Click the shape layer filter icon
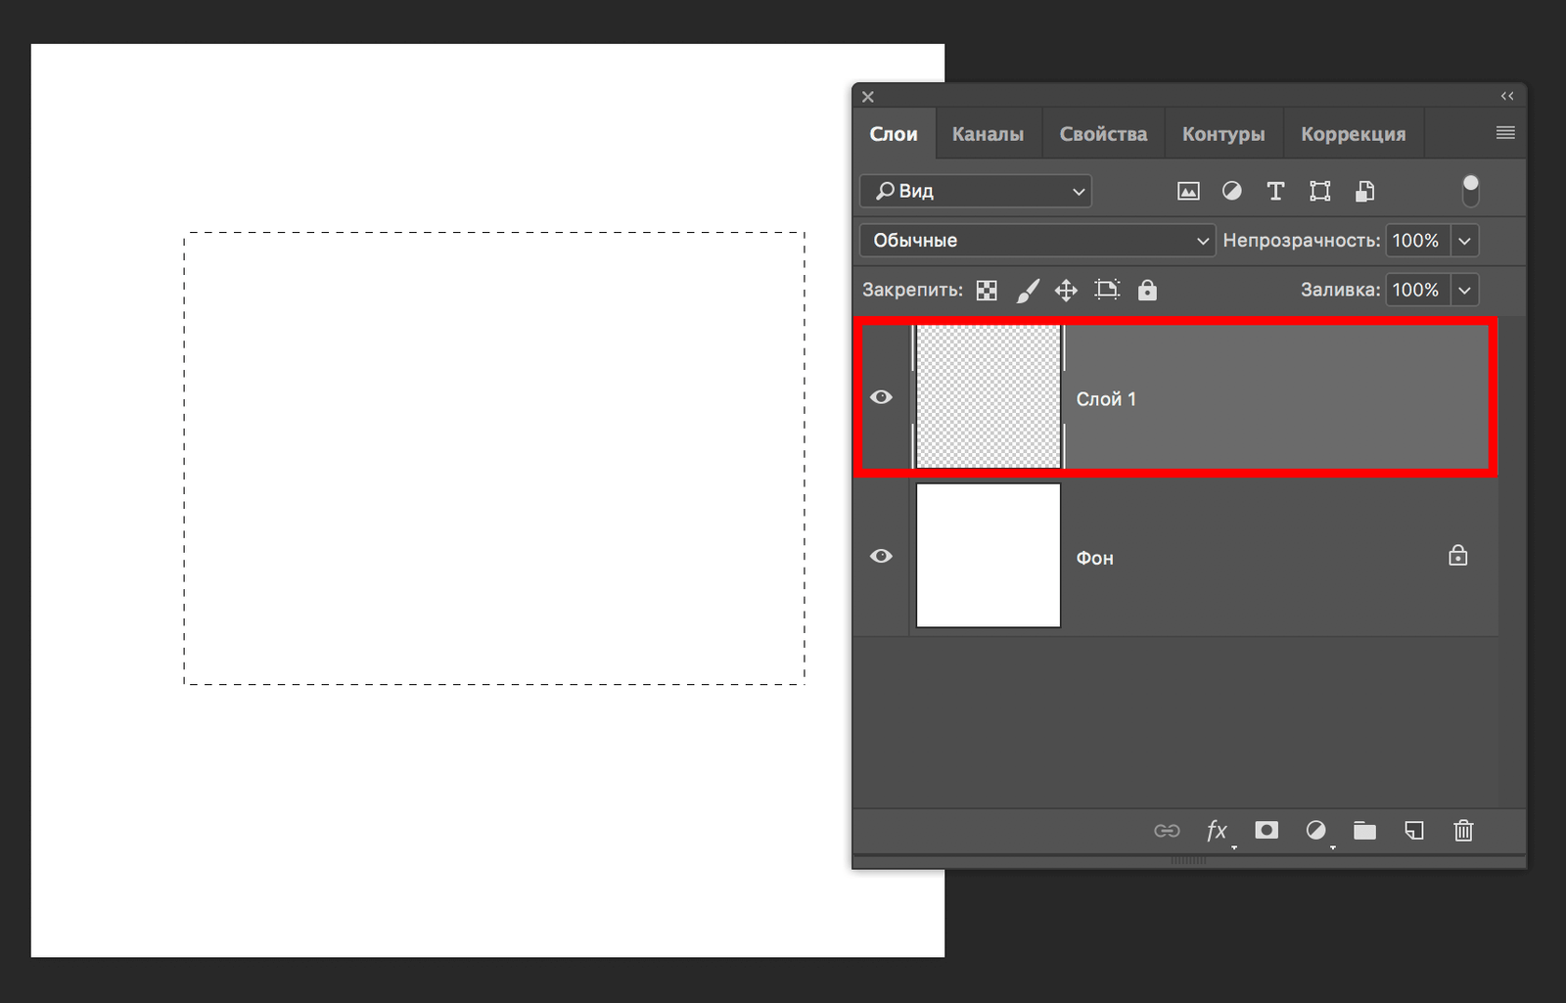The image size is (1566, 1003). (x=1320, y=192)
